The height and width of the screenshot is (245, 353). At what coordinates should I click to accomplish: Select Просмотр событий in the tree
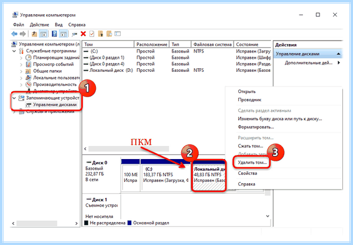54,64
